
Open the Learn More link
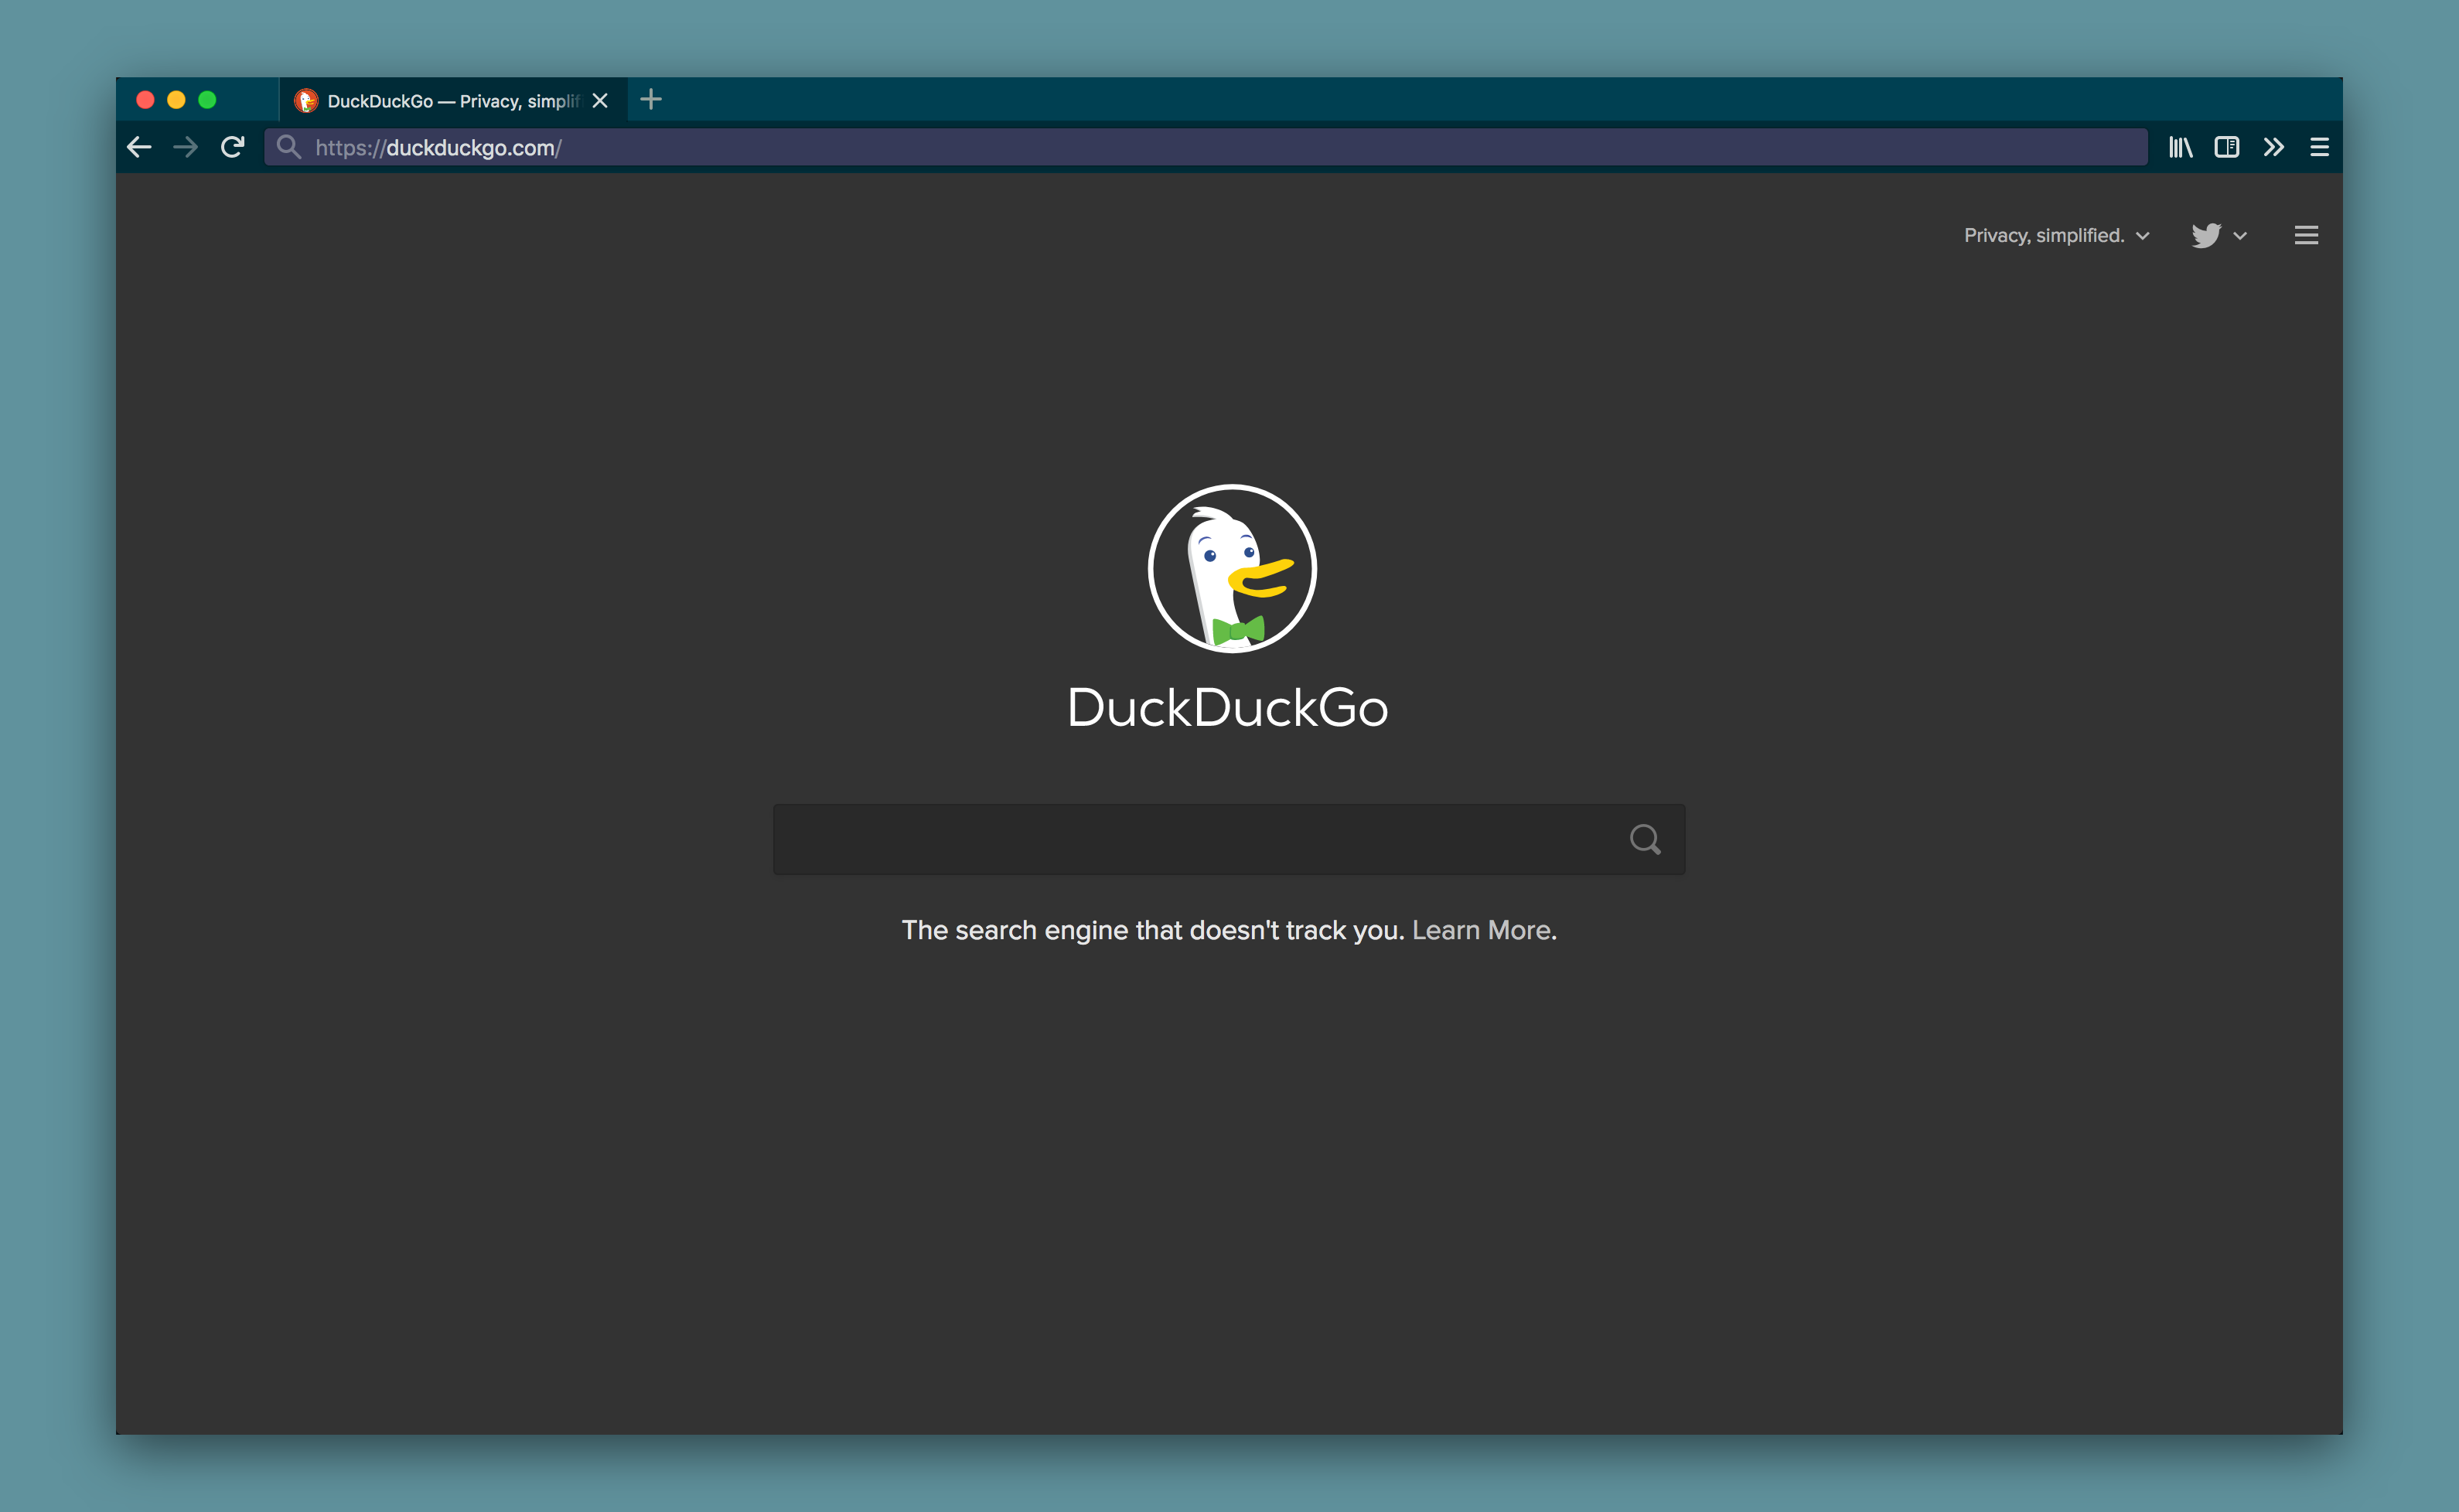pos(1481,930)
